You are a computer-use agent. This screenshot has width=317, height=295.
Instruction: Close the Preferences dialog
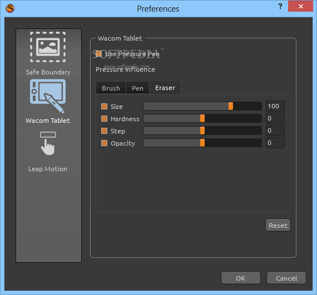click(300, 6)
